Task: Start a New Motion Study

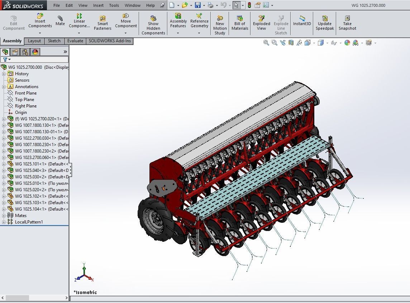Action: point(220,25)
